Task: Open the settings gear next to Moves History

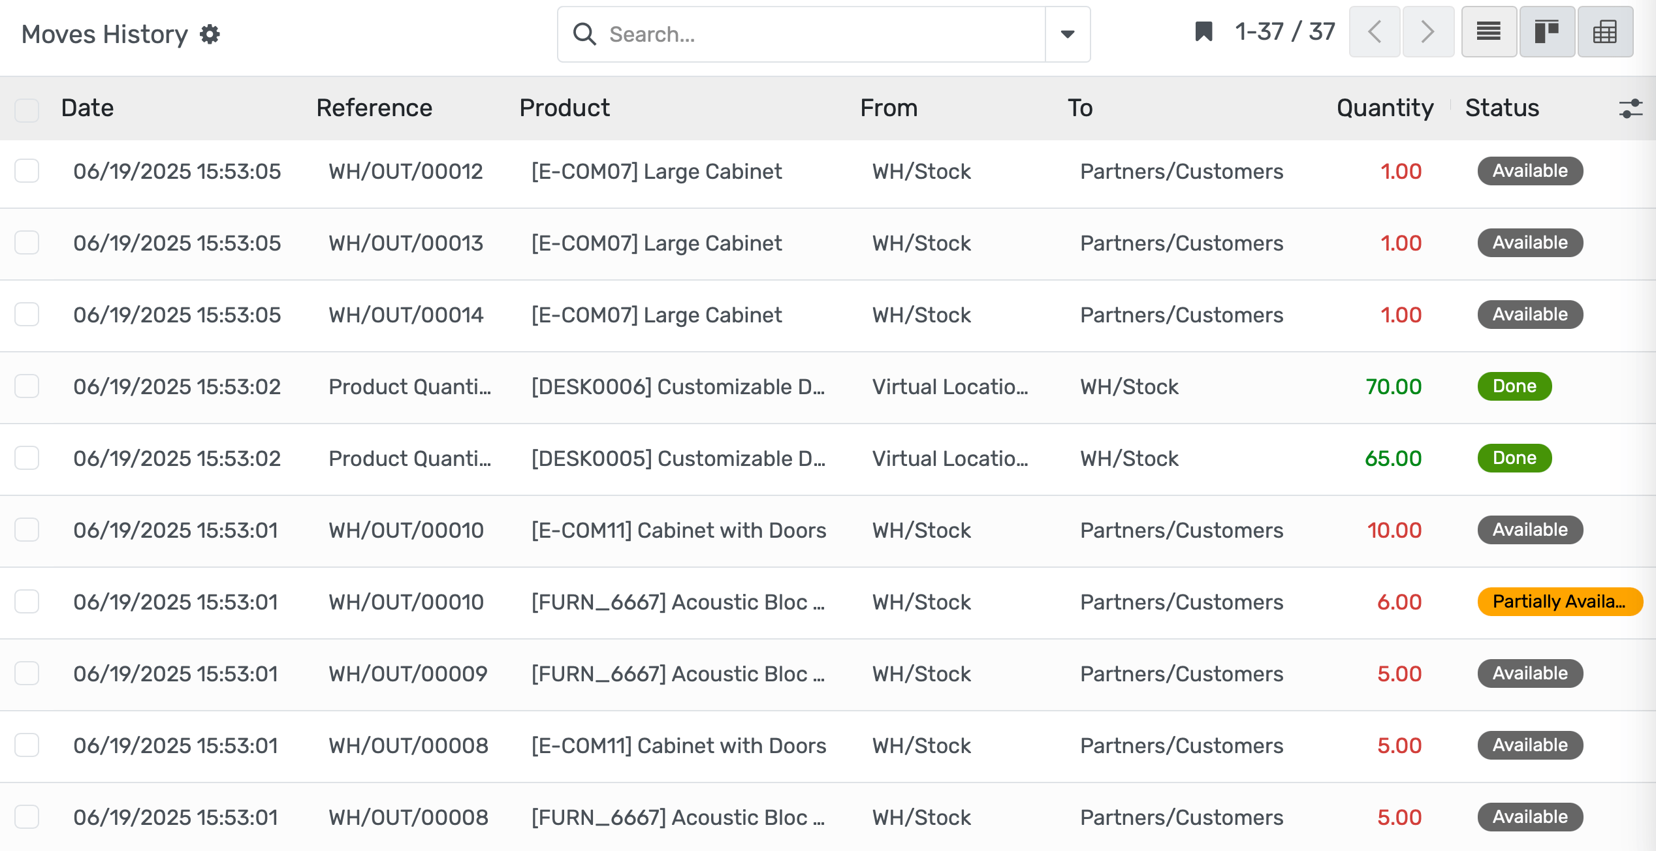Action: (x=209, y=34)
